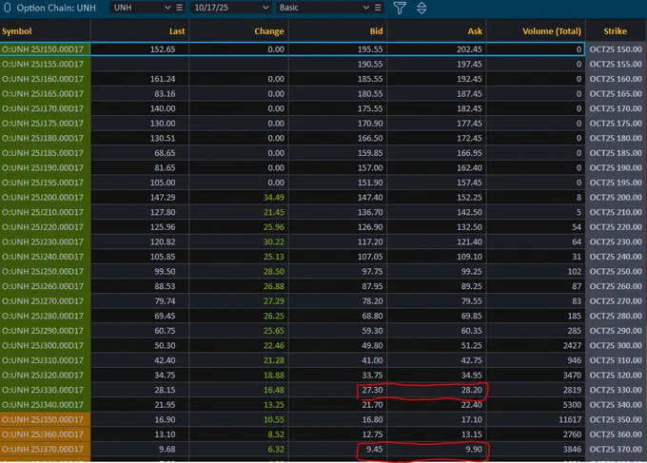Click Bid value 16.80
Image resolution: width=647 pixels, height=463 pixels.
click(372, 419)
